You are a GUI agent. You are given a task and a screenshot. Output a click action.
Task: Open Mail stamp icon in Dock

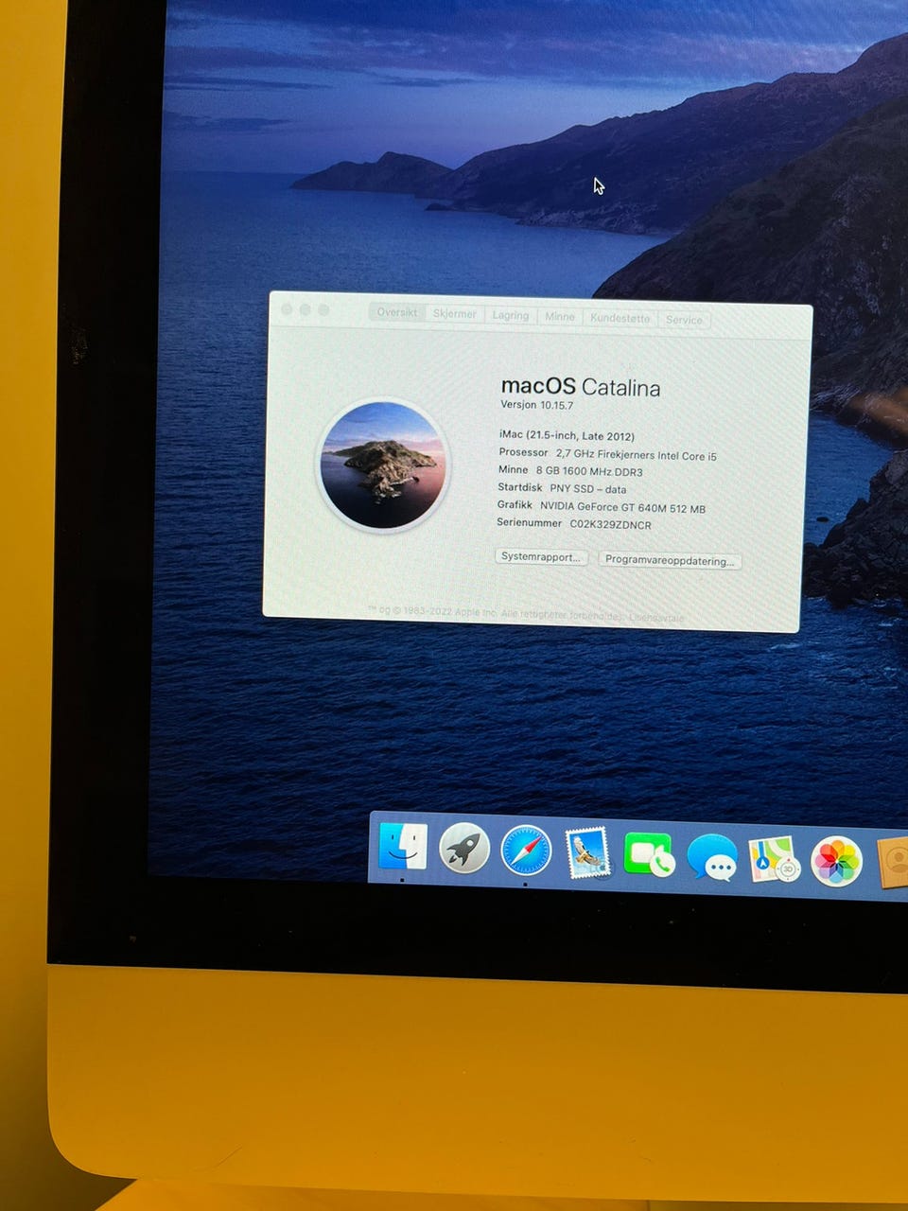tap(587, 853)
